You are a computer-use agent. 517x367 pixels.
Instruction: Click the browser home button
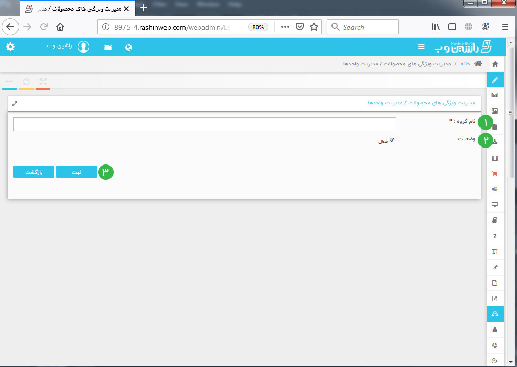point(60,27)
